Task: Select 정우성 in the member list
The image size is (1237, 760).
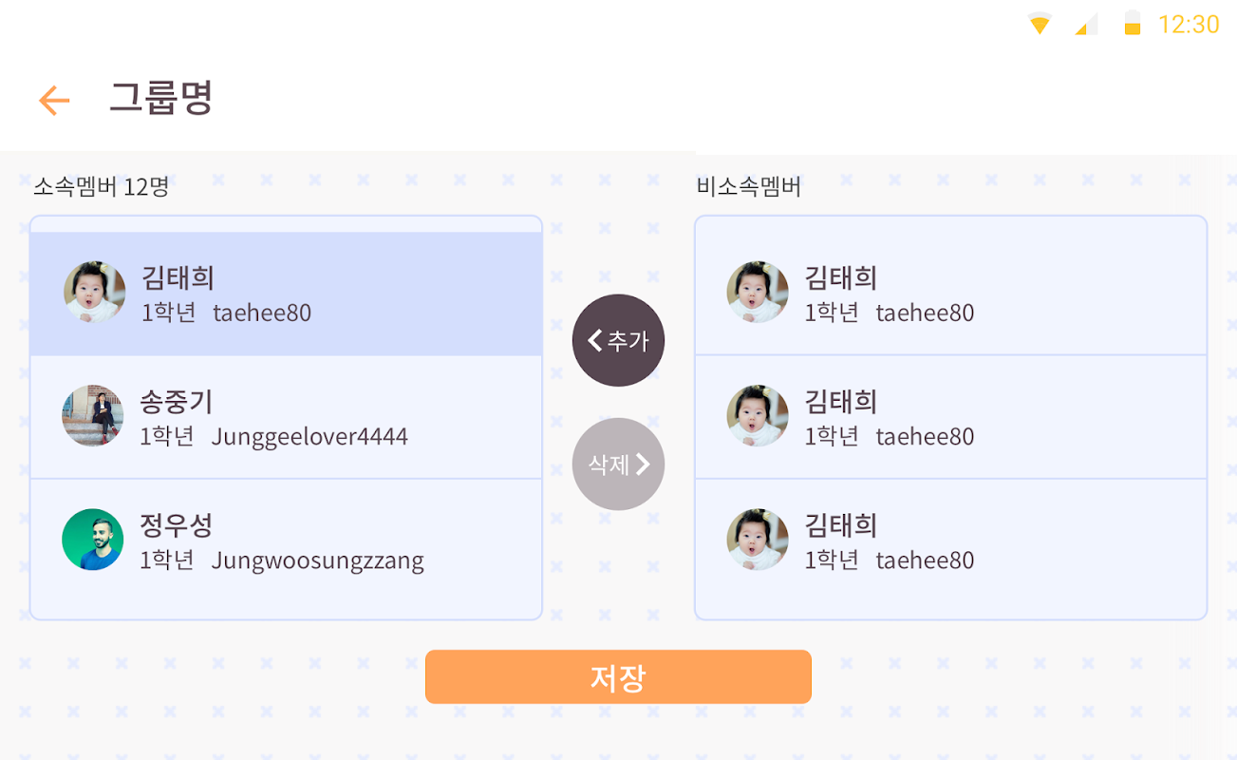Action: [286, 541]
